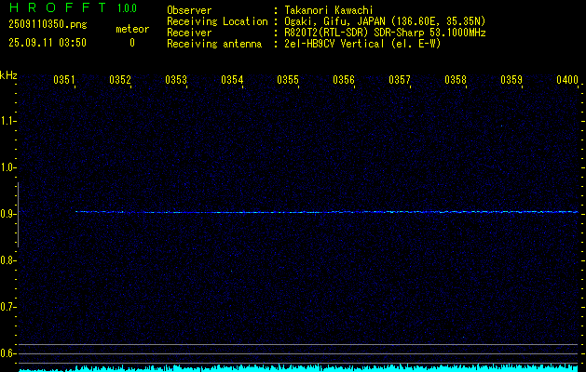Click the Observer label
Viewport: 586px width, 372px height.
[189, 10]
